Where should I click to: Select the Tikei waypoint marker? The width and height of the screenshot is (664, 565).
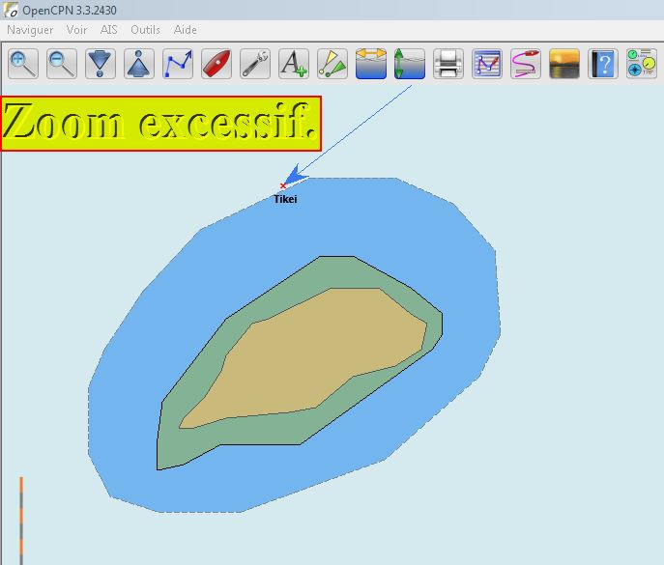coord(283,185)
